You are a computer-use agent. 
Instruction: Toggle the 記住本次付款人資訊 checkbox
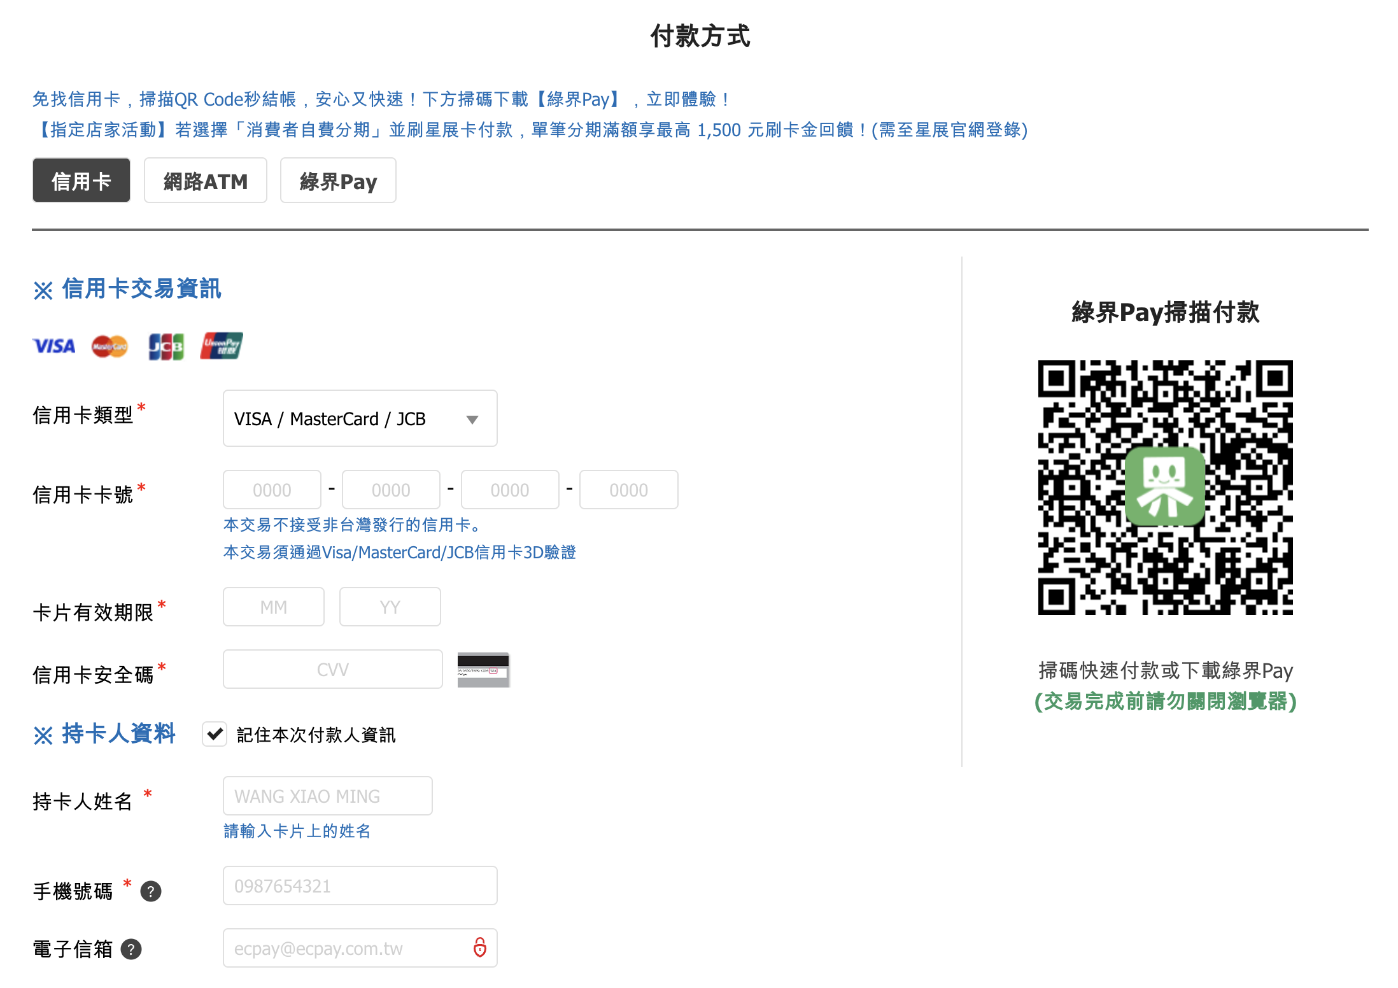[x=215, y=734]
